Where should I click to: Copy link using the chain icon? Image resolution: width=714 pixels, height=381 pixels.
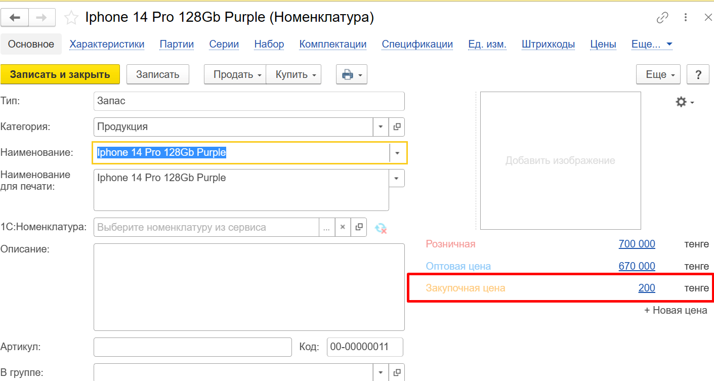662,18
